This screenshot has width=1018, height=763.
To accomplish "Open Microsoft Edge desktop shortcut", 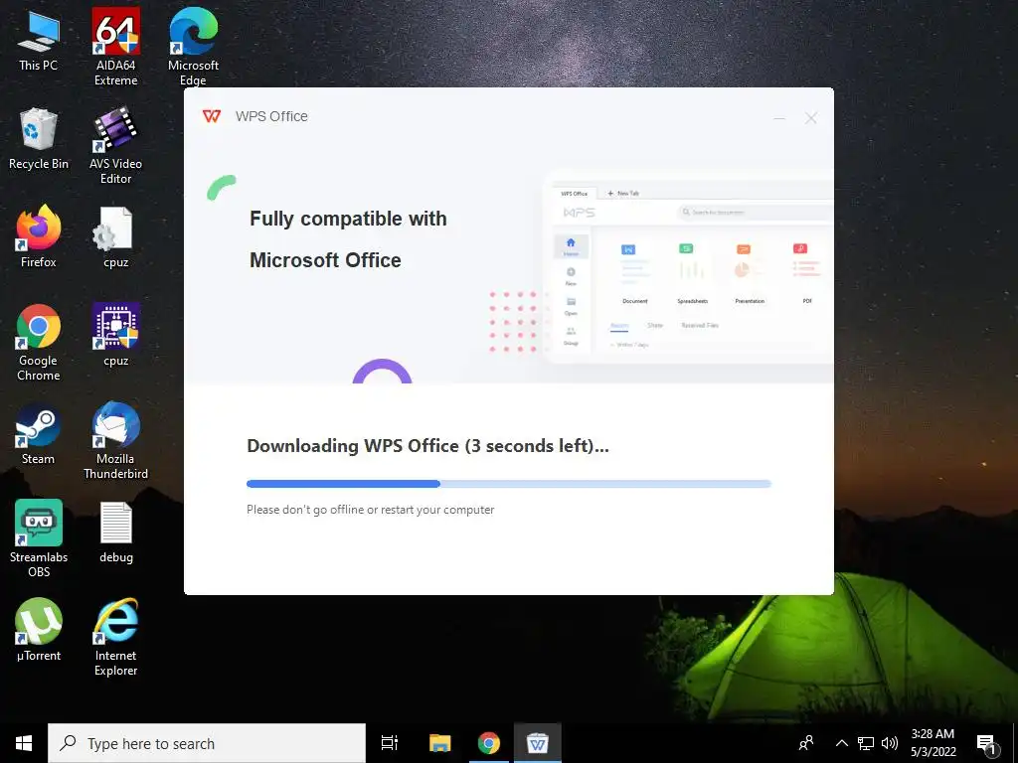I will 193,47.
